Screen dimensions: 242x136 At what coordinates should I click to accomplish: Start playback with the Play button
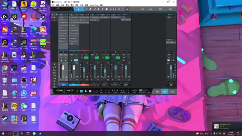(86, 91)
